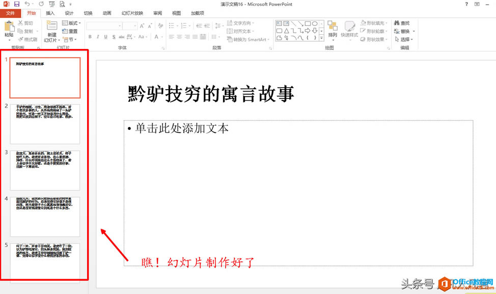Click the Increase List Level icon
The image size is (496, 294).
pyautogui.click(x=207, y=26)
